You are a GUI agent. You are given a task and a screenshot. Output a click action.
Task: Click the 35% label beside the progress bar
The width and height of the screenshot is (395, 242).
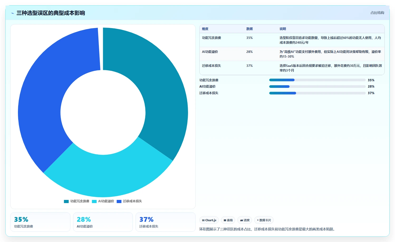pos(371,80)
